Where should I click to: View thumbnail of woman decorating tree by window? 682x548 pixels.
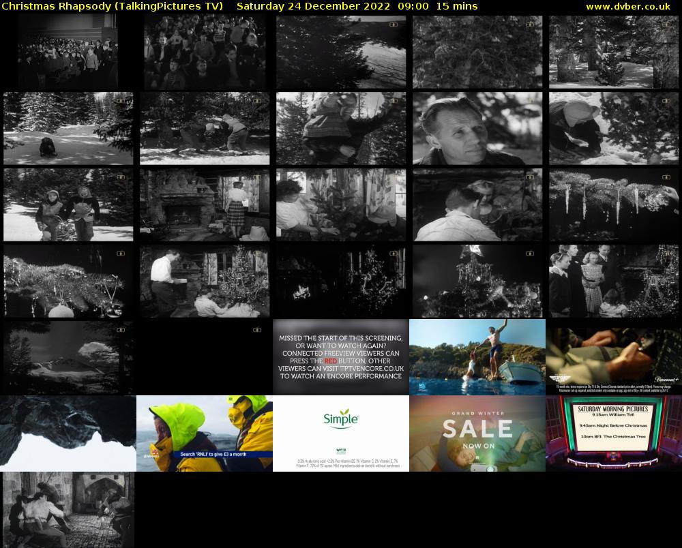341,204
